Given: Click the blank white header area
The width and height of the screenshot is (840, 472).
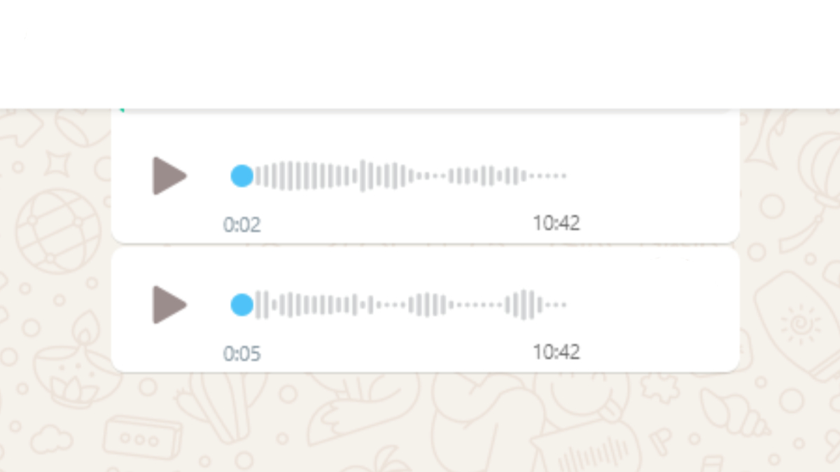Looking at the screenshot, I should (420, 54).
